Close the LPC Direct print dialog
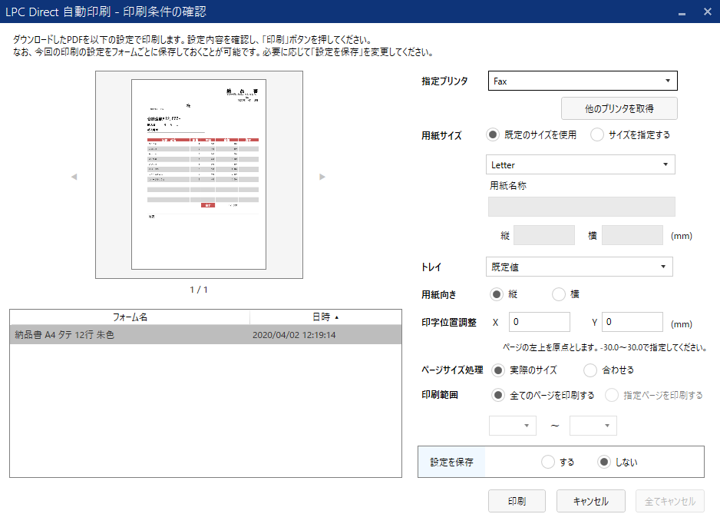This screenshot has width=720, height=524. (707, 12)
